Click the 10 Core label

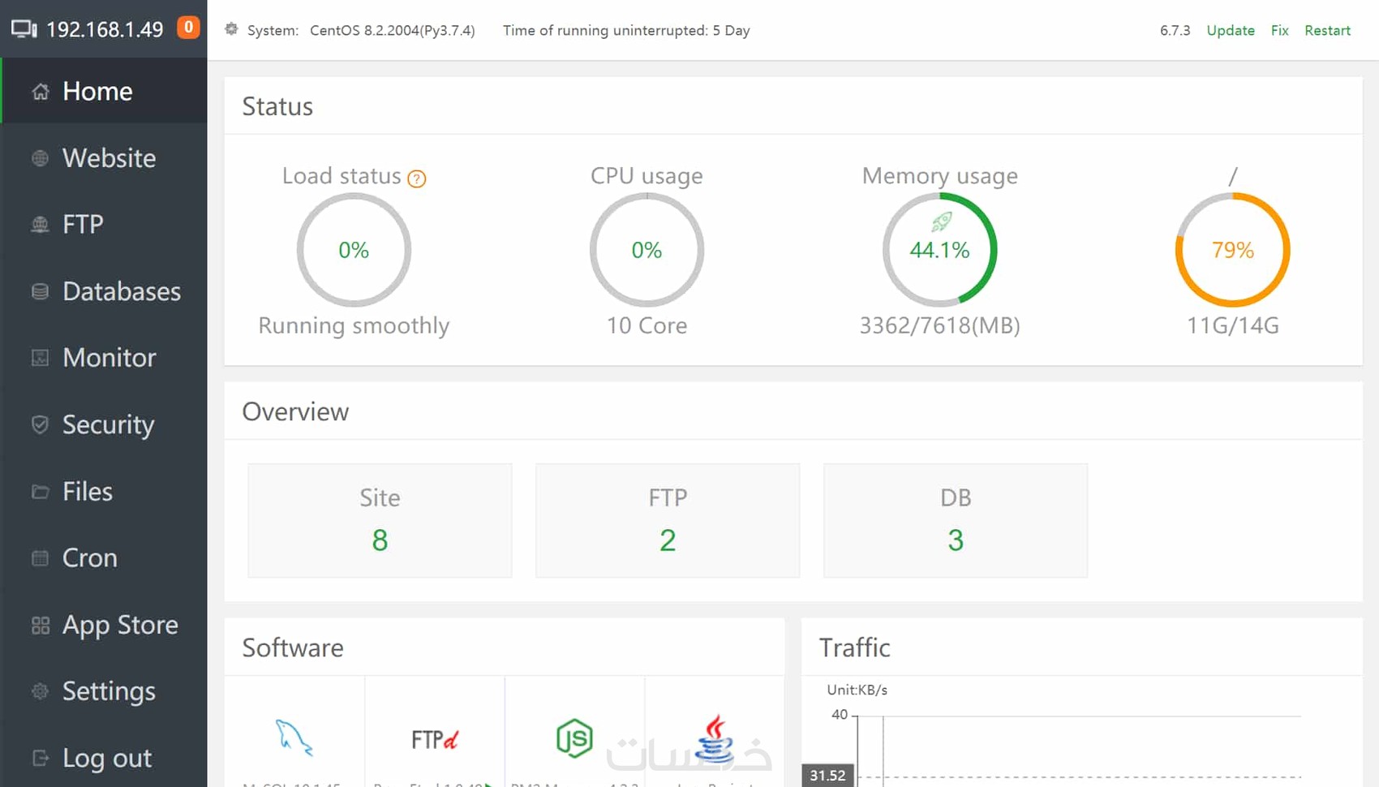point(647,325)
